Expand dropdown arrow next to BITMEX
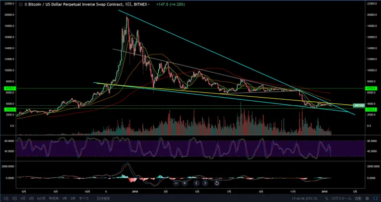 149,4
